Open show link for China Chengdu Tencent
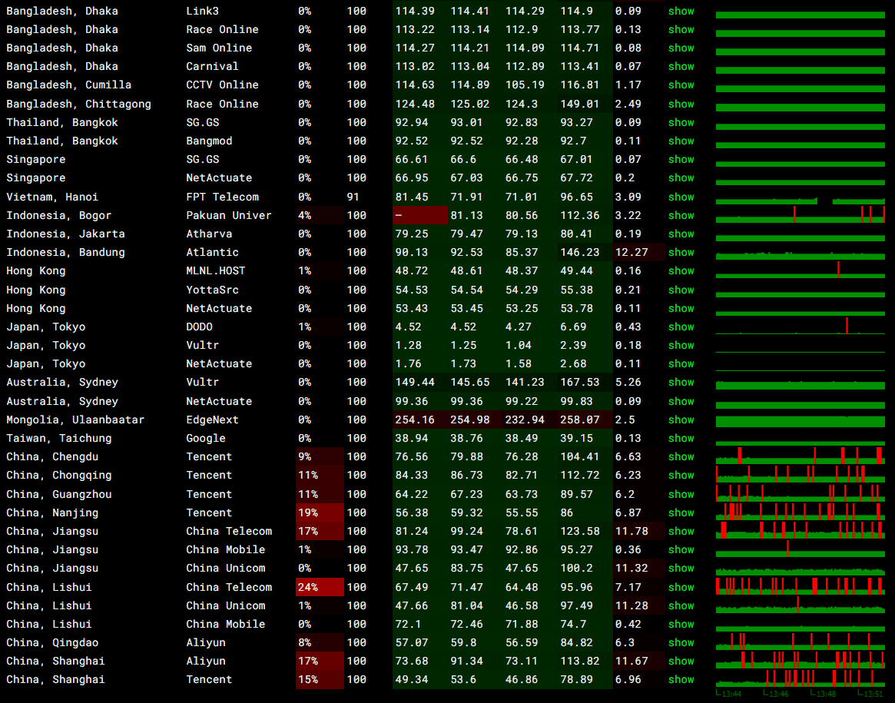The height and width of the screenshot is (703, 895). point(681,456)
